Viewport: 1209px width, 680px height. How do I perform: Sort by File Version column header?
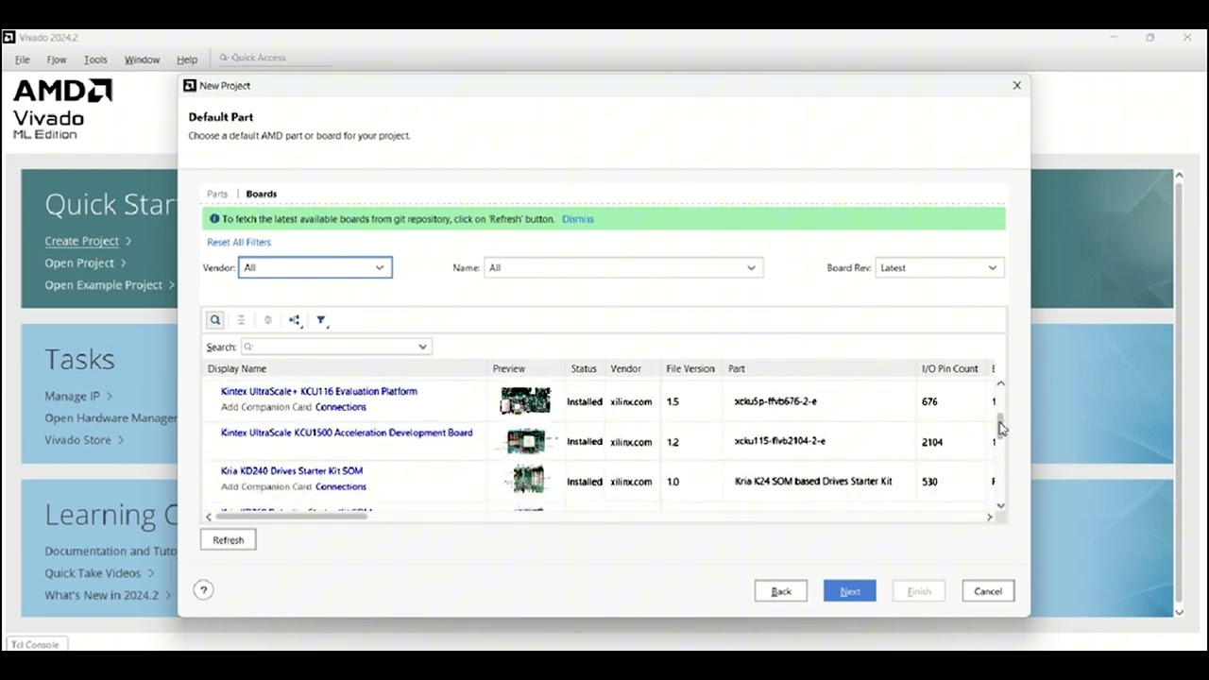690,368
